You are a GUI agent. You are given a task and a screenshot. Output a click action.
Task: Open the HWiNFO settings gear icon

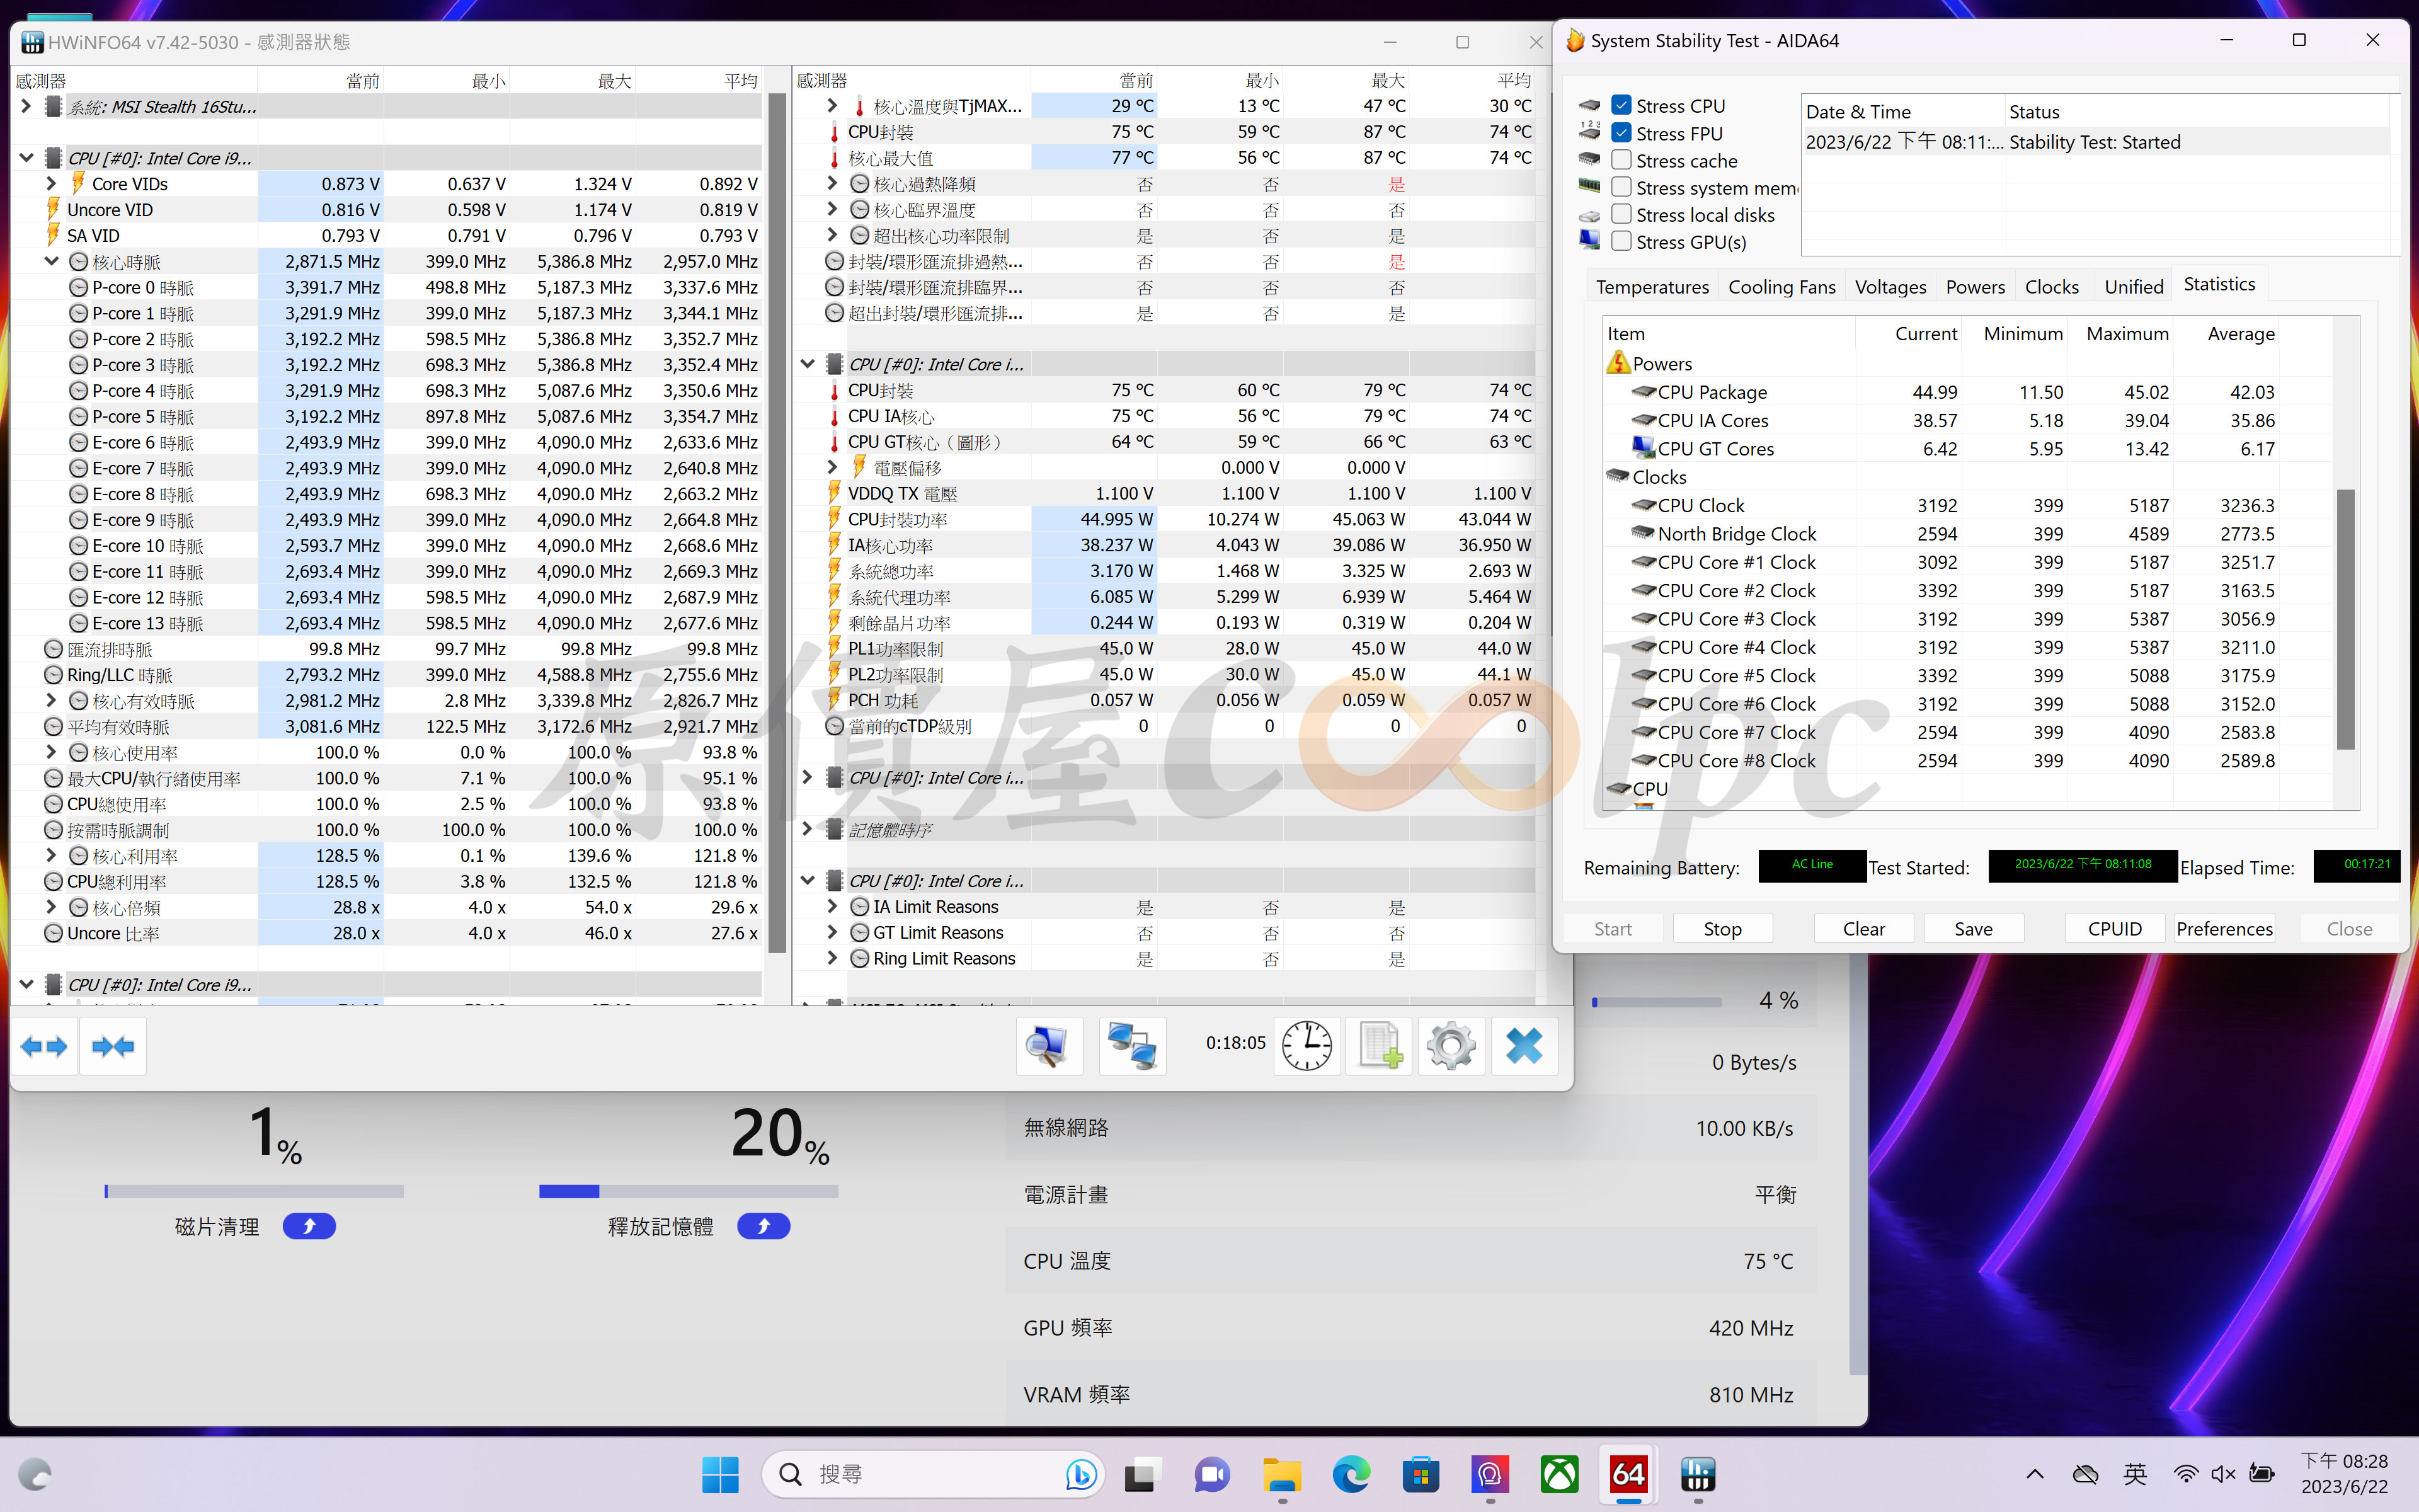point(1450,1046)
